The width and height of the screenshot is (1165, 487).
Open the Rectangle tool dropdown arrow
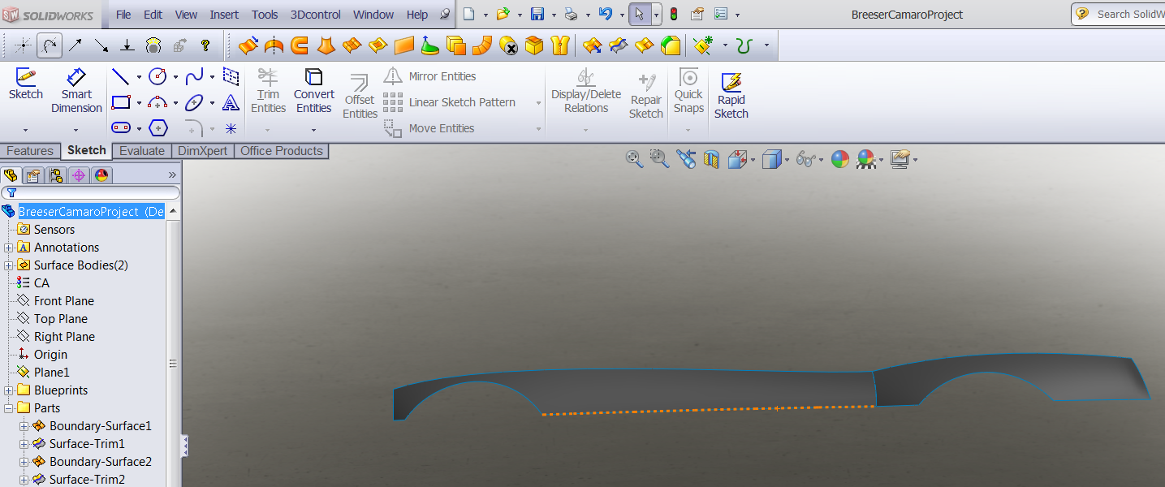pos(139,103)
